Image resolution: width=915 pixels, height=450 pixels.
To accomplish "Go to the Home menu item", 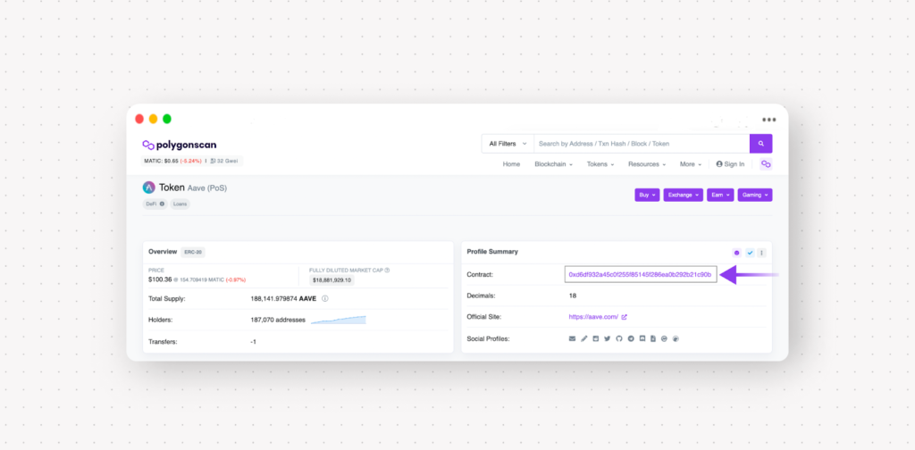I will [x=511, y=164].
